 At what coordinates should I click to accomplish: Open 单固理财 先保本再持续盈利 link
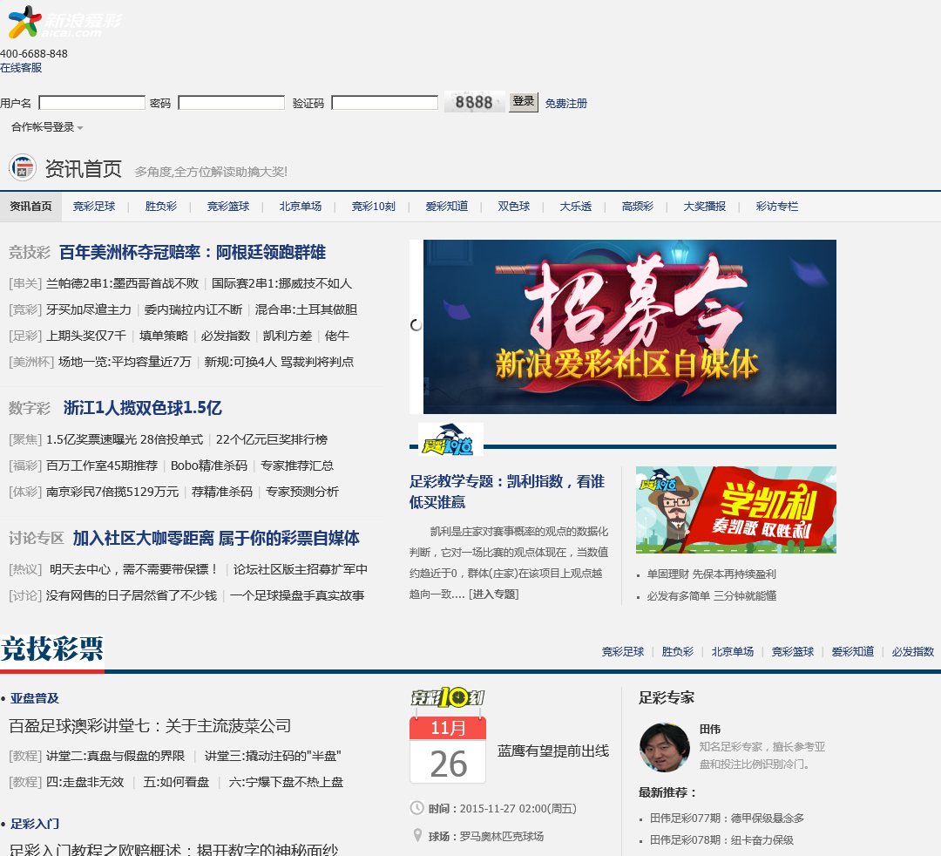coord(711,574)
